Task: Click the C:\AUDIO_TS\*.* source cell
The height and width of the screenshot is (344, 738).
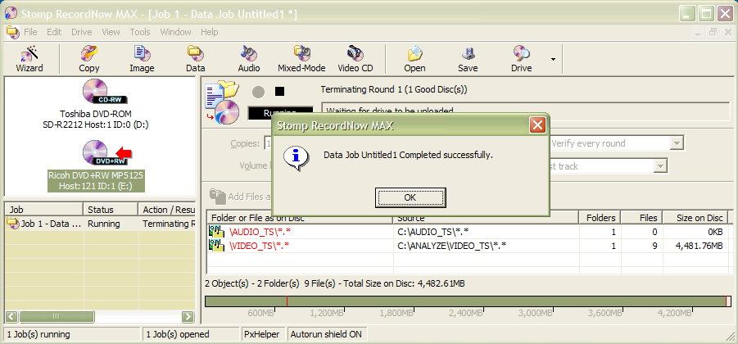Action: click(433, 232)
